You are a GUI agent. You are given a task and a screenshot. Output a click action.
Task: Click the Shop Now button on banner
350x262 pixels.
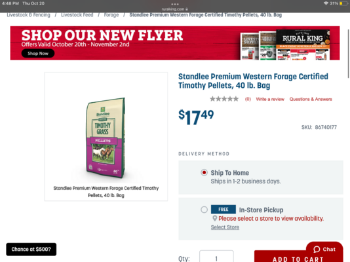[38, 54]
